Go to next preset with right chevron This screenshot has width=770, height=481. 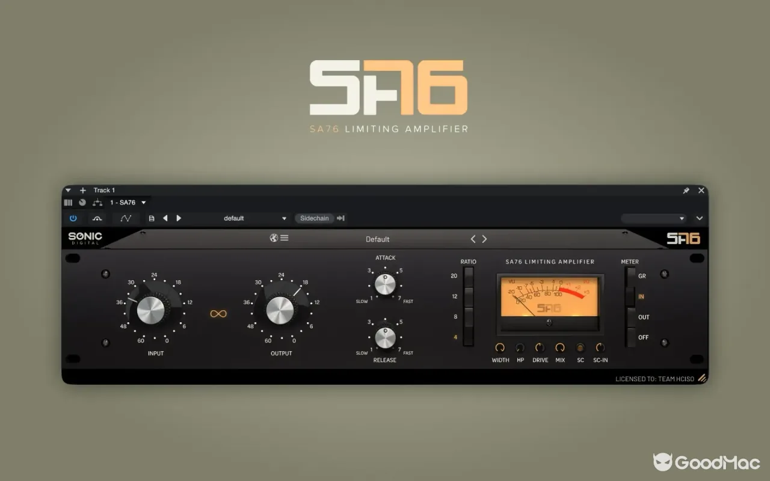[x=484, y=239]
